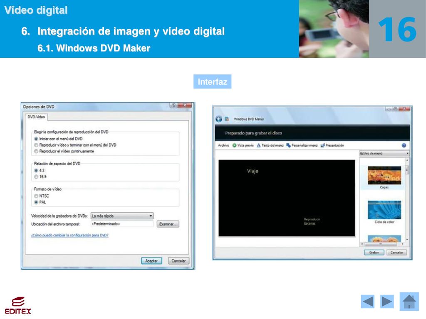Click the styles list scroll-up arrow
This screenshot has width=426, height=319.
pyautogui.click(x=407, y=160)
